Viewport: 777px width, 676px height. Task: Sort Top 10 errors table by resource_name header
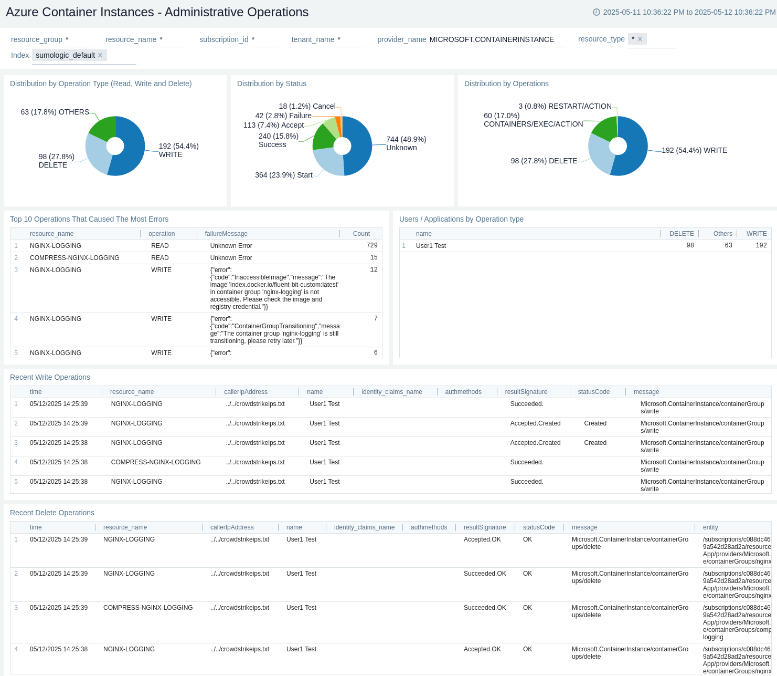tap(51, 234)
